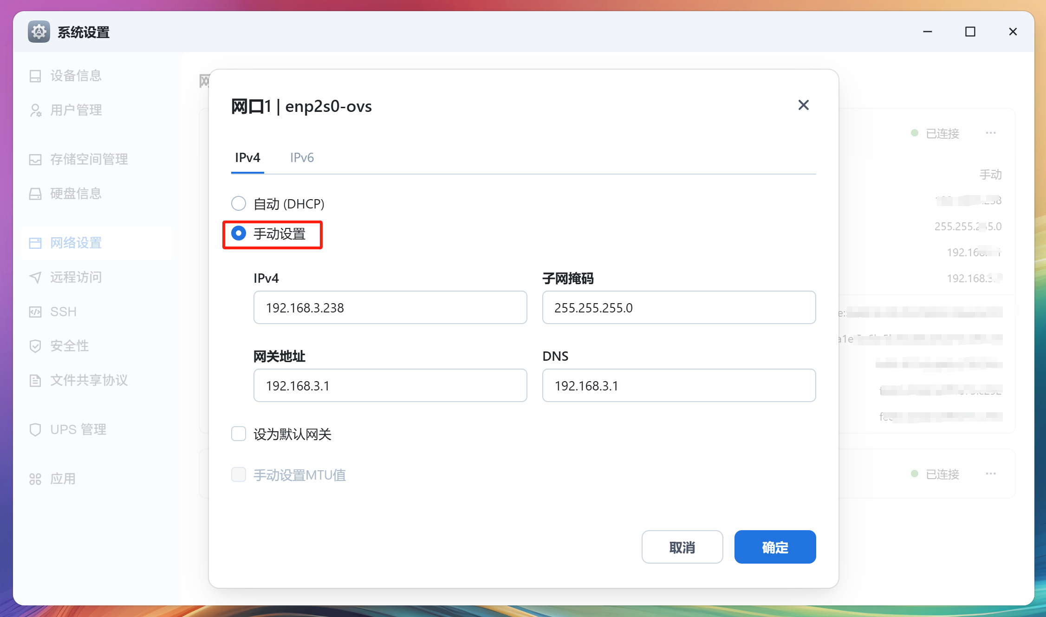Open 安全性 settings panel
Viewport: 1046px width, 617px height.
click(70, 345)
